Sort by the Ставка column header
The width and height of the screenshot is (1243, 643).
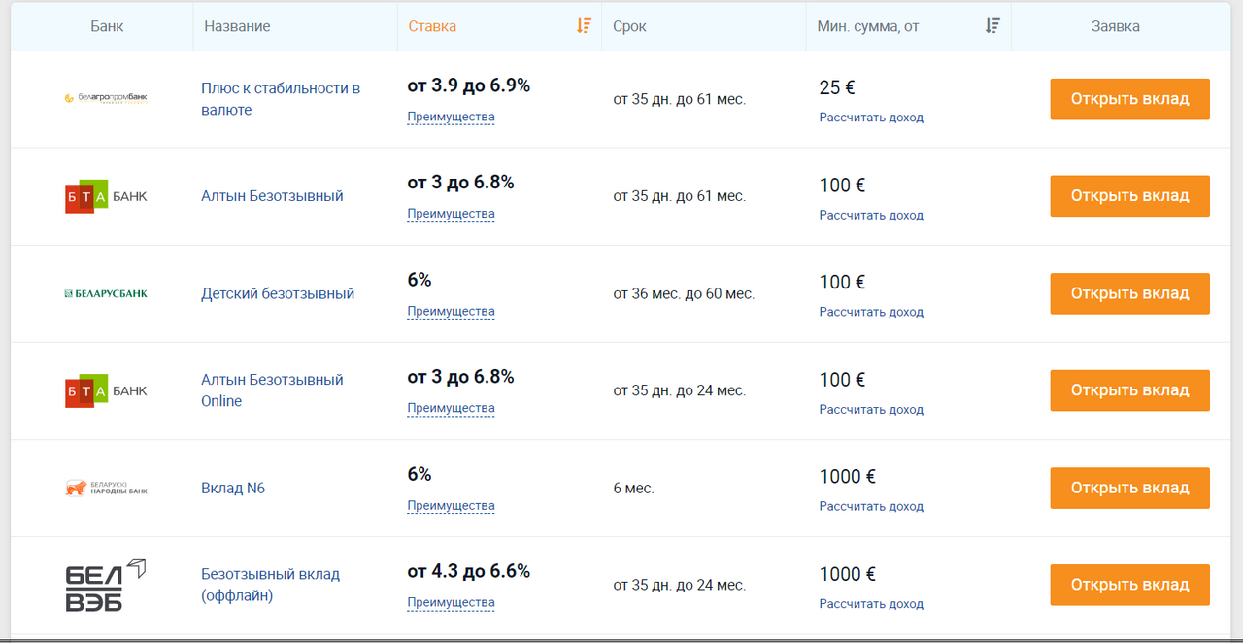click(x=432, y=26)
